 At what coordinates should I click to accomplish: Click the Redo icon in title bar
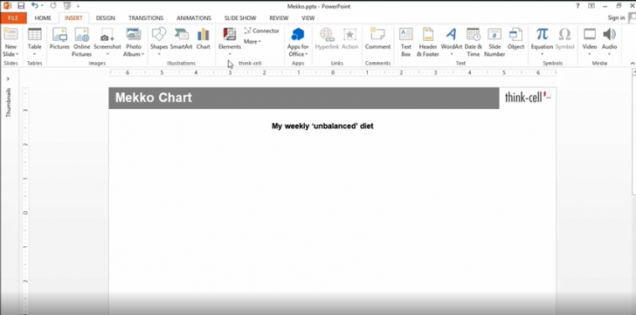[x=53, y=5]
